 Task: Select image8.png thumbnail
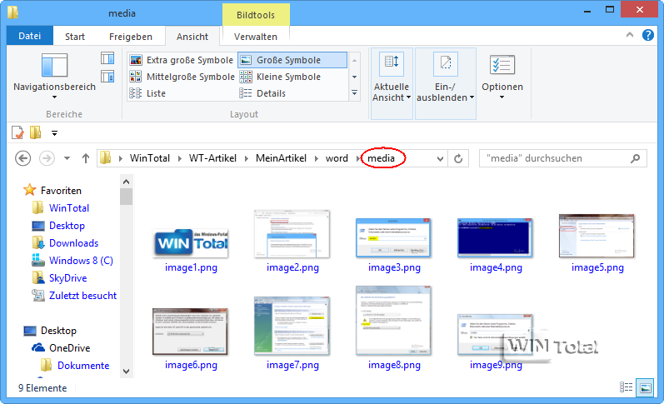pos(393,321)
